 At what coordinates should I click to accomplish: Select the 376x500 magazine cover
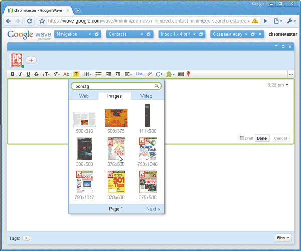[x=116, y=149]
